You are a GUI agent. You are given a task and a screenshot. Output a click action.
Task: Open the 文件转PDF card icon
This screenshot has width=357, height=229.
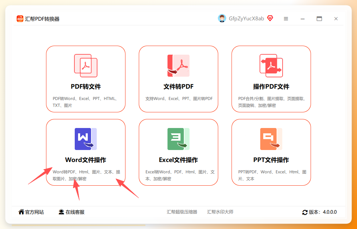(178, 65)
